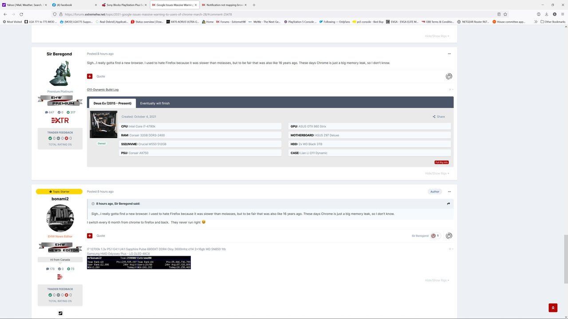
Task: Switch to the Eventually will finish tab
Action: click(x=154, y=103)
